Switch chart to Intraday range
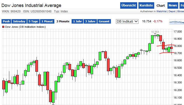Image resolution: width=184 pixels, height=105 pixels. 19,21
